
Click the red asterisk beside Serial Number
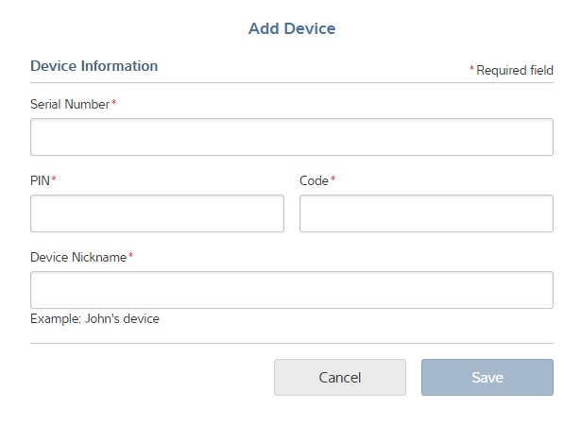pos(114,103)
